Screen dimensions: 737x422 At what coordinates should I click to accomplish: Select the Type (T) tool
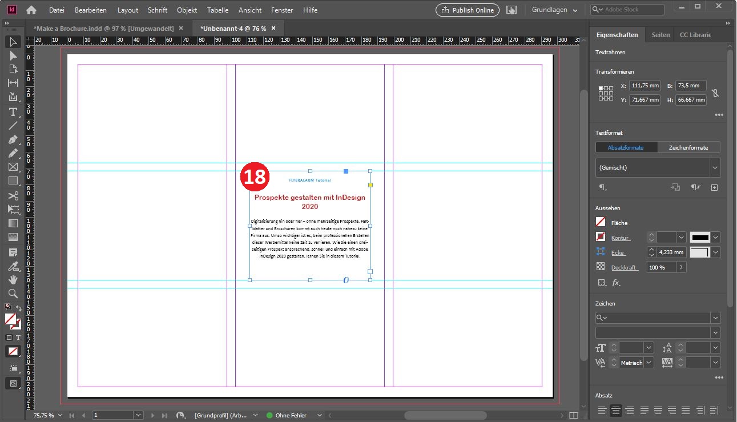(x=13, y=111)
